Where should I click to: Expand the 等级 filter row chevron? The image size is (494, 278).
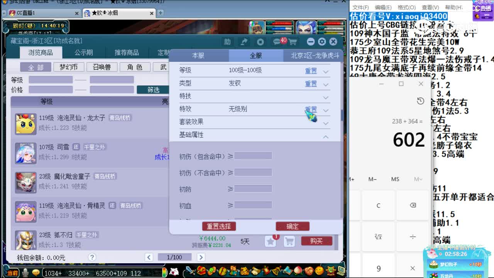coord(326,72)
